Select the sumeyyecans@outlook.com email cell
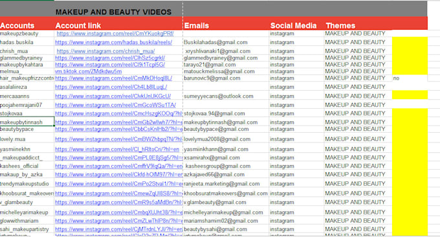Image resolution: width=440 pixels, height=237 pixels. [x=226, y=96]
